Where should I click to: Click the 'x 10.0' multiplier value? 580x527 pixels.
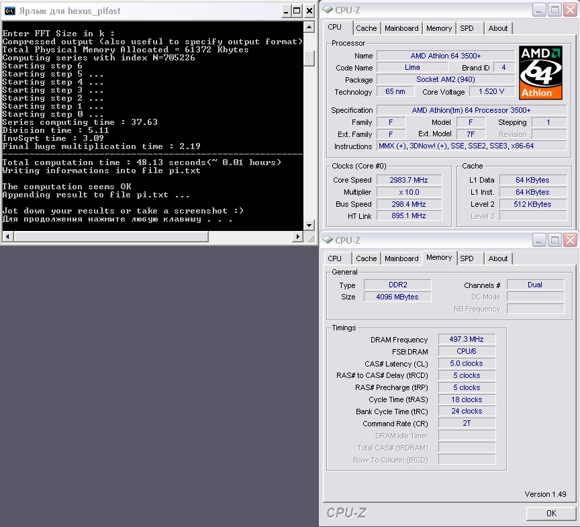[409, 192]
